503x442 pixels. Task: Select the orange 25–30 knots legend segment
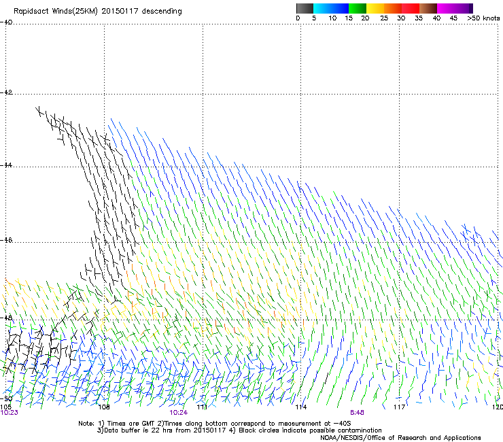click(x=393, y=8)
